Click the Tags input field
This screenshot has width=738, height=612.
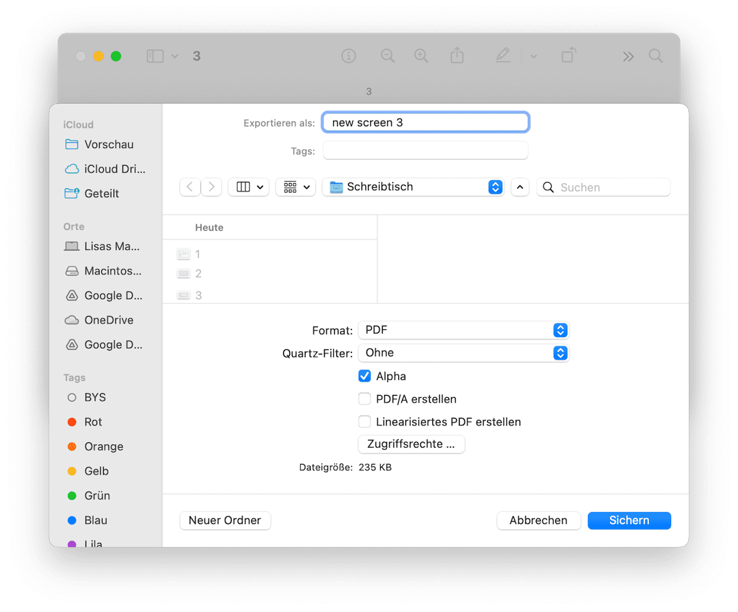pyautogui.click(x=425, y=150)
